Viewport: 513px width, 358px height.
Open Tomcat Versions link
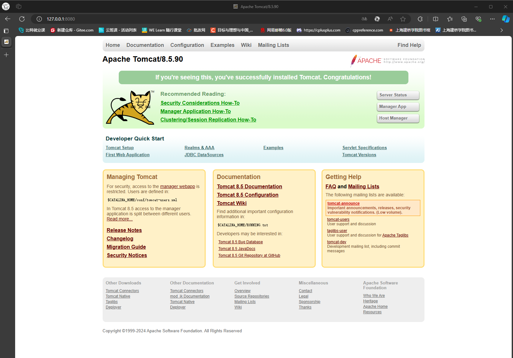point(359,155)
